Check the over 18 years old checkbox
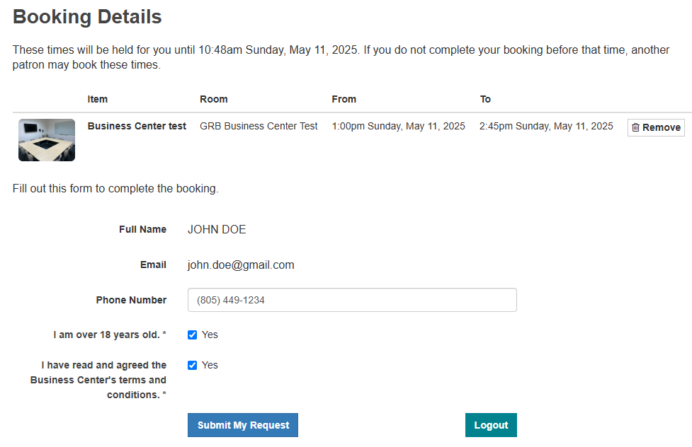This screenshot has height=447, width=692. point(192,335)
